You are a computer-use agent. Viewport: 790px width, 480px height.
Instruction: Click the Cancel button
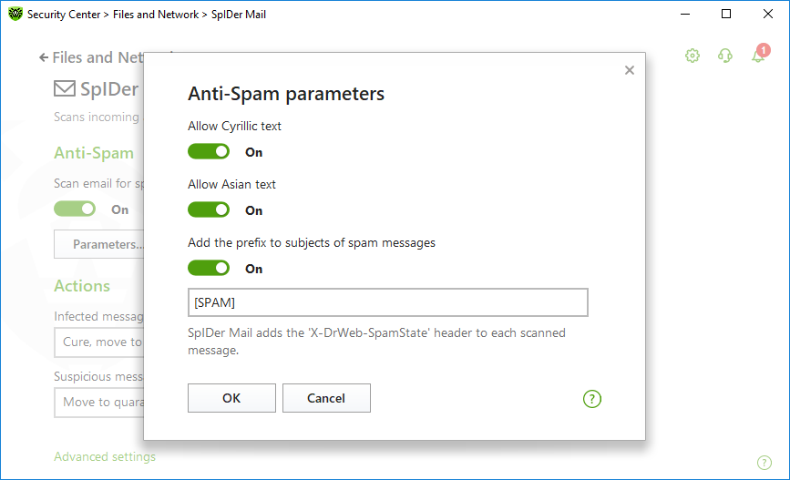(x=326, y=398)
